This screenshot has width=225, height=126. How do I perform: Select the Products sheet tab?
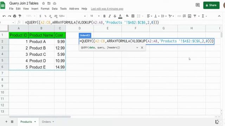tap(26, 122)
